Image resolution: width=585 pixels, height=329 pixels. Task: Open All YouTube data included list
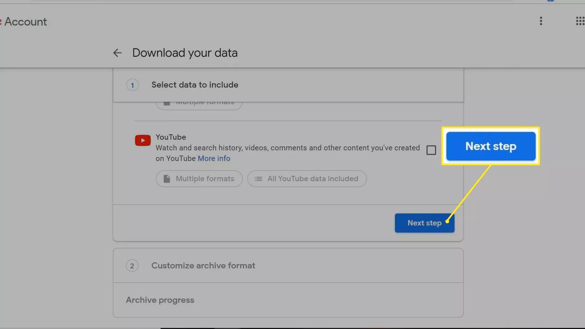(x=307, y=179)
